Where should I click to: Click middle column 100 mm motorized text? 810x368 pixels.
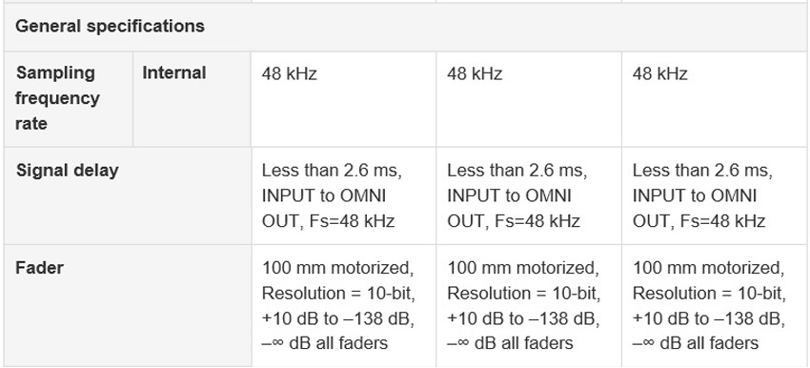pyautogui.click(x=523, y=268)
